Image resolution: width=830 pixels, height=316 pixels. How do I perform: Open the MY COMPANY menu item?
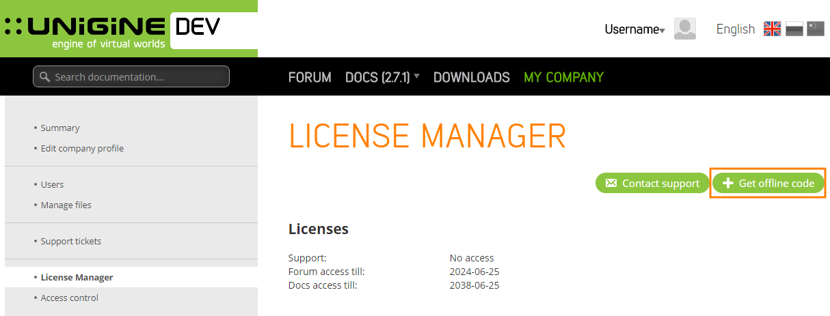click(x=563, y=77)
